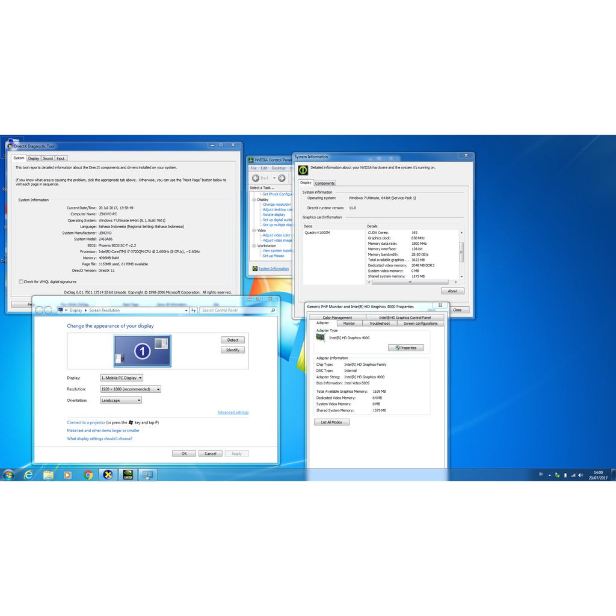Open the Display selection dropdown
616x616 pixels.
[122, 378]
